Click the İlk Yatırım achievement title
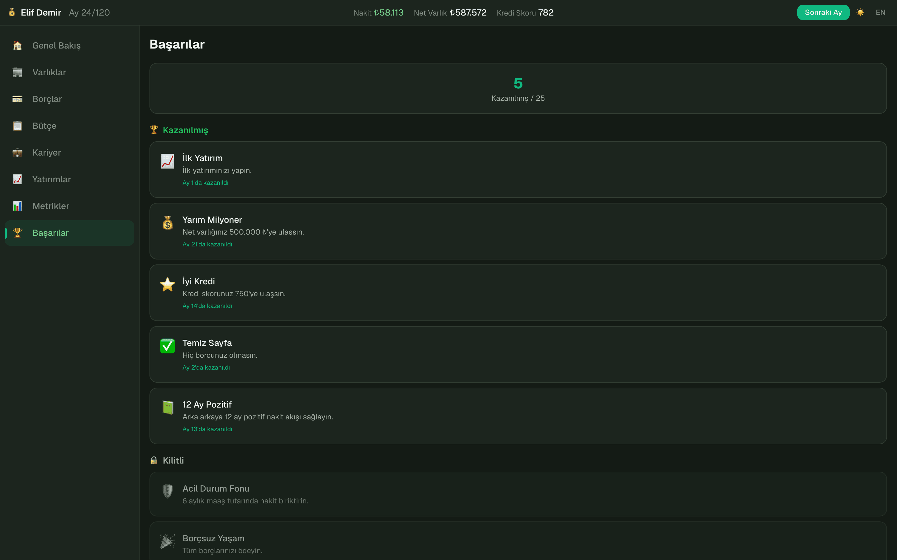Image resolution: width=897 pixels, height=560 pixels. coord(202,158)
